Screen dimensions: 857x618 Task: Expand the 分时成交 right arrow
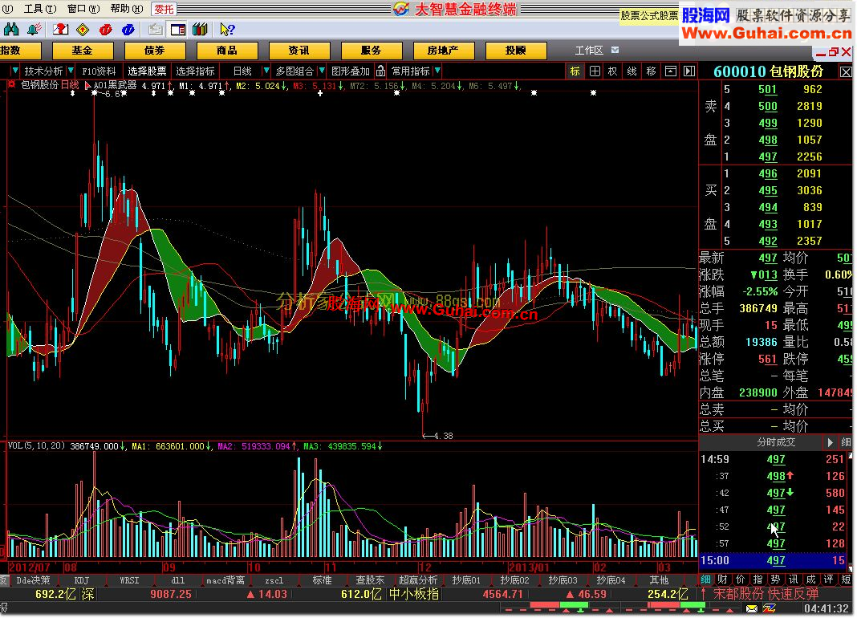pos(831,442)
